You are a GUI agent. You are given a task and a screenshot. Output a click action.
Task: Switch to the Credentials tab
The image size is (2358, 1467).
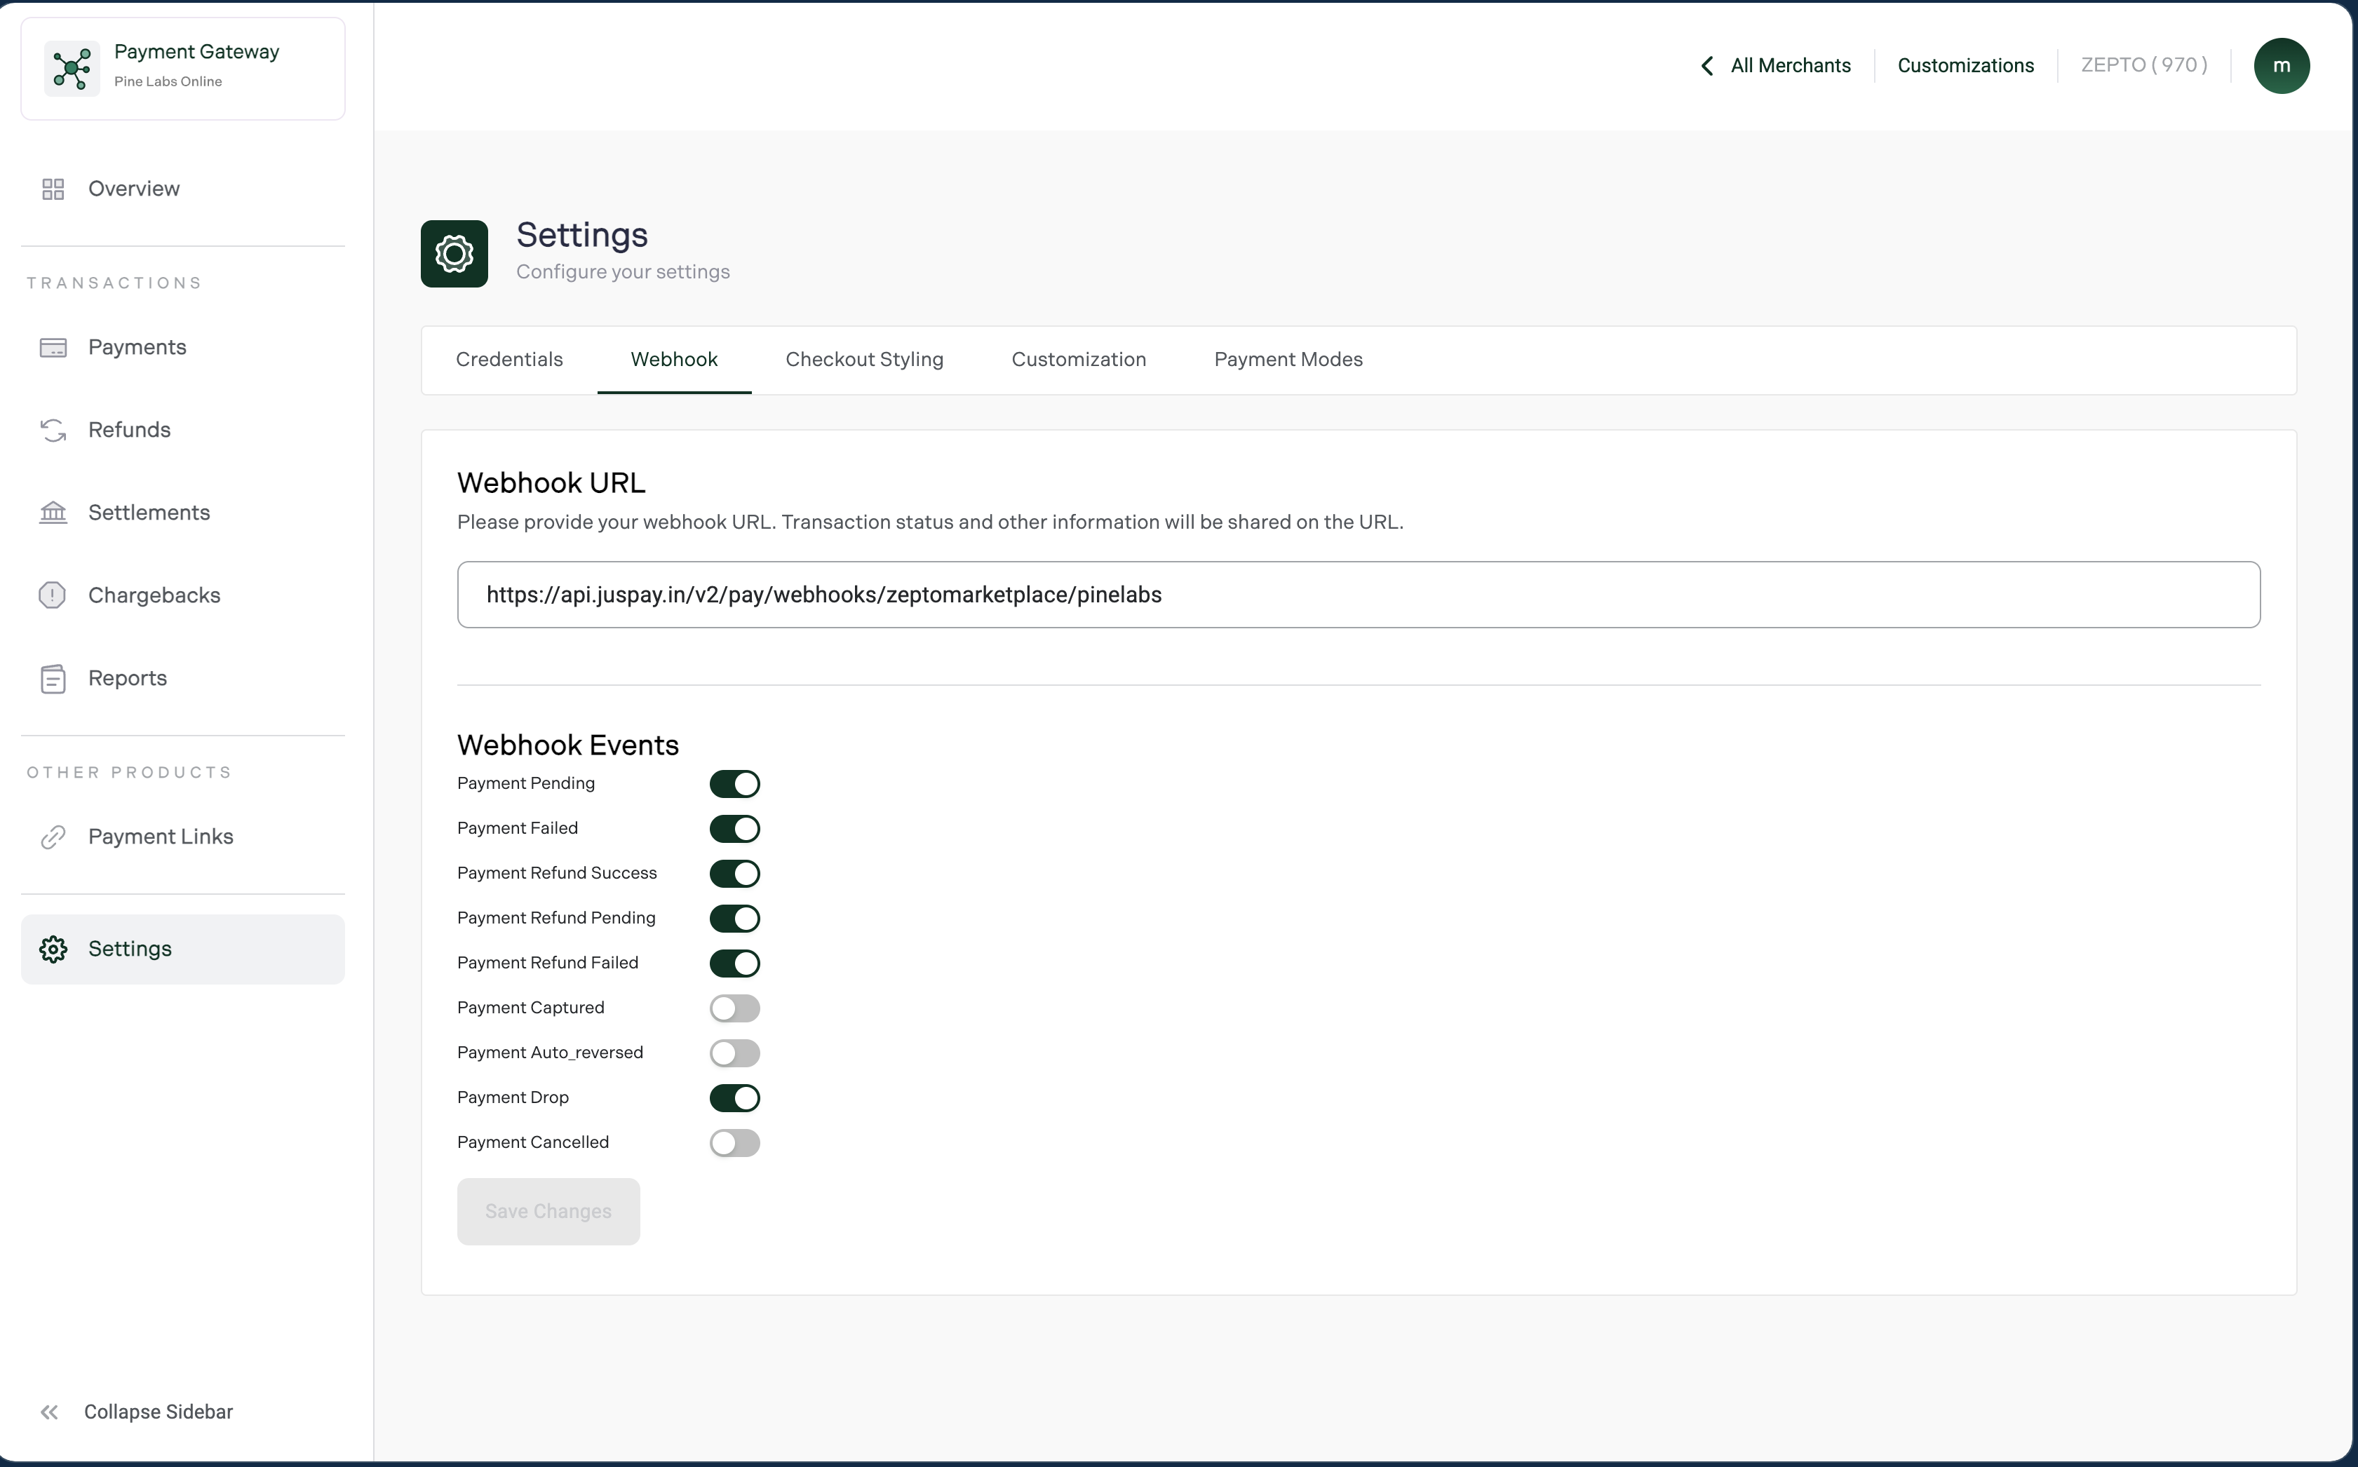509,359
